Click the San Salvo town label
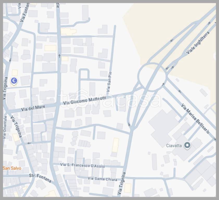The height and width of the screenshot is (200, 219). (12, 168)
